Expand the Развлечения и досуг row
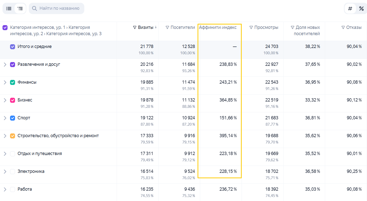Screen dimensions: 367x201 pos(5,65)
